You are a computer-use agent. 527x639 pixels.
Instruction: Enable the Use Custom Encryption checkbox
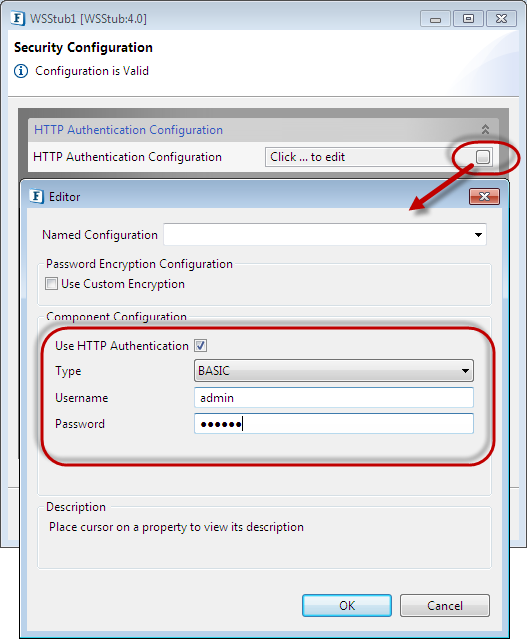pos(51,284)
